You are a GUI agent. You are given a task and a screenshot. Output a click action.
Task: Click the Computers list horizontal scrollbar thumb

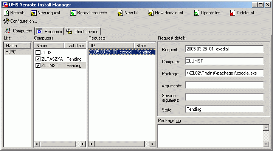(x=58, y=144)
